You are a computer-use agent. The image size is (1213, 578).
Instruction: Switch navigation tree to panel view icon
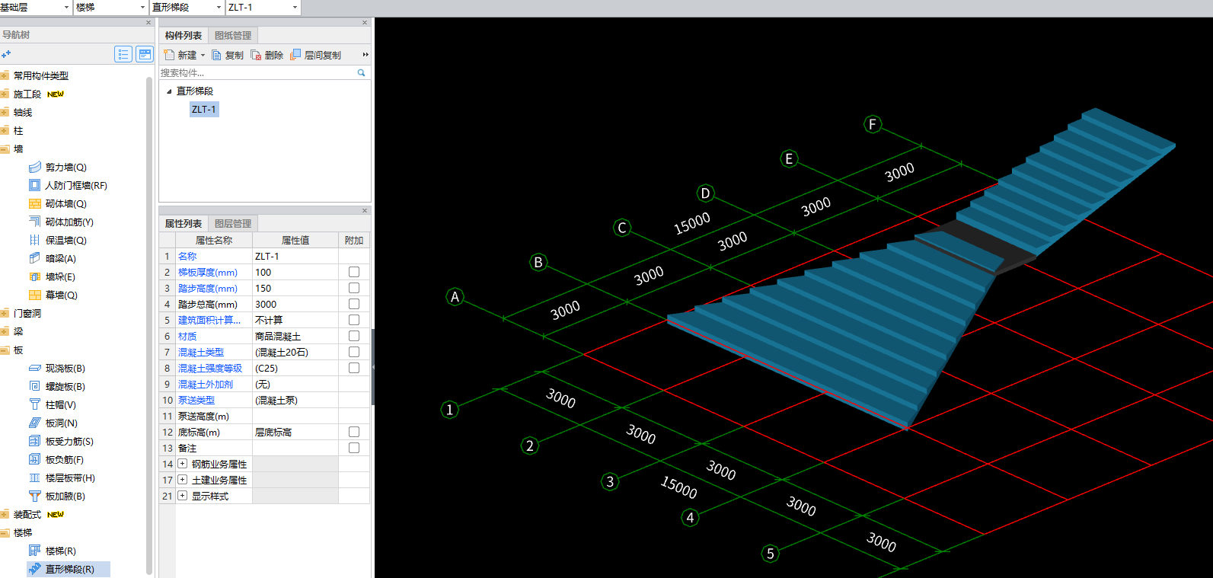click(145, 54)
